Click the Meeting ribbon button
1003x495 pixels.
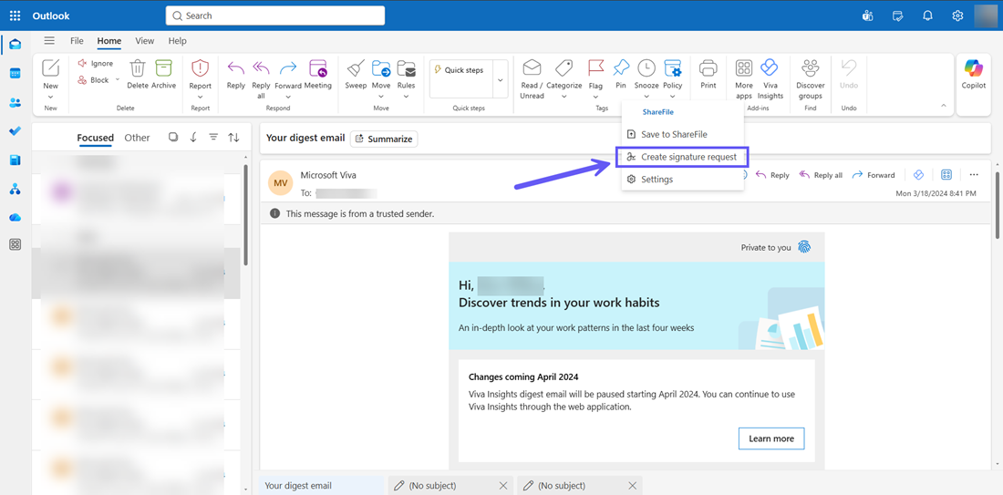pos(318,74)
